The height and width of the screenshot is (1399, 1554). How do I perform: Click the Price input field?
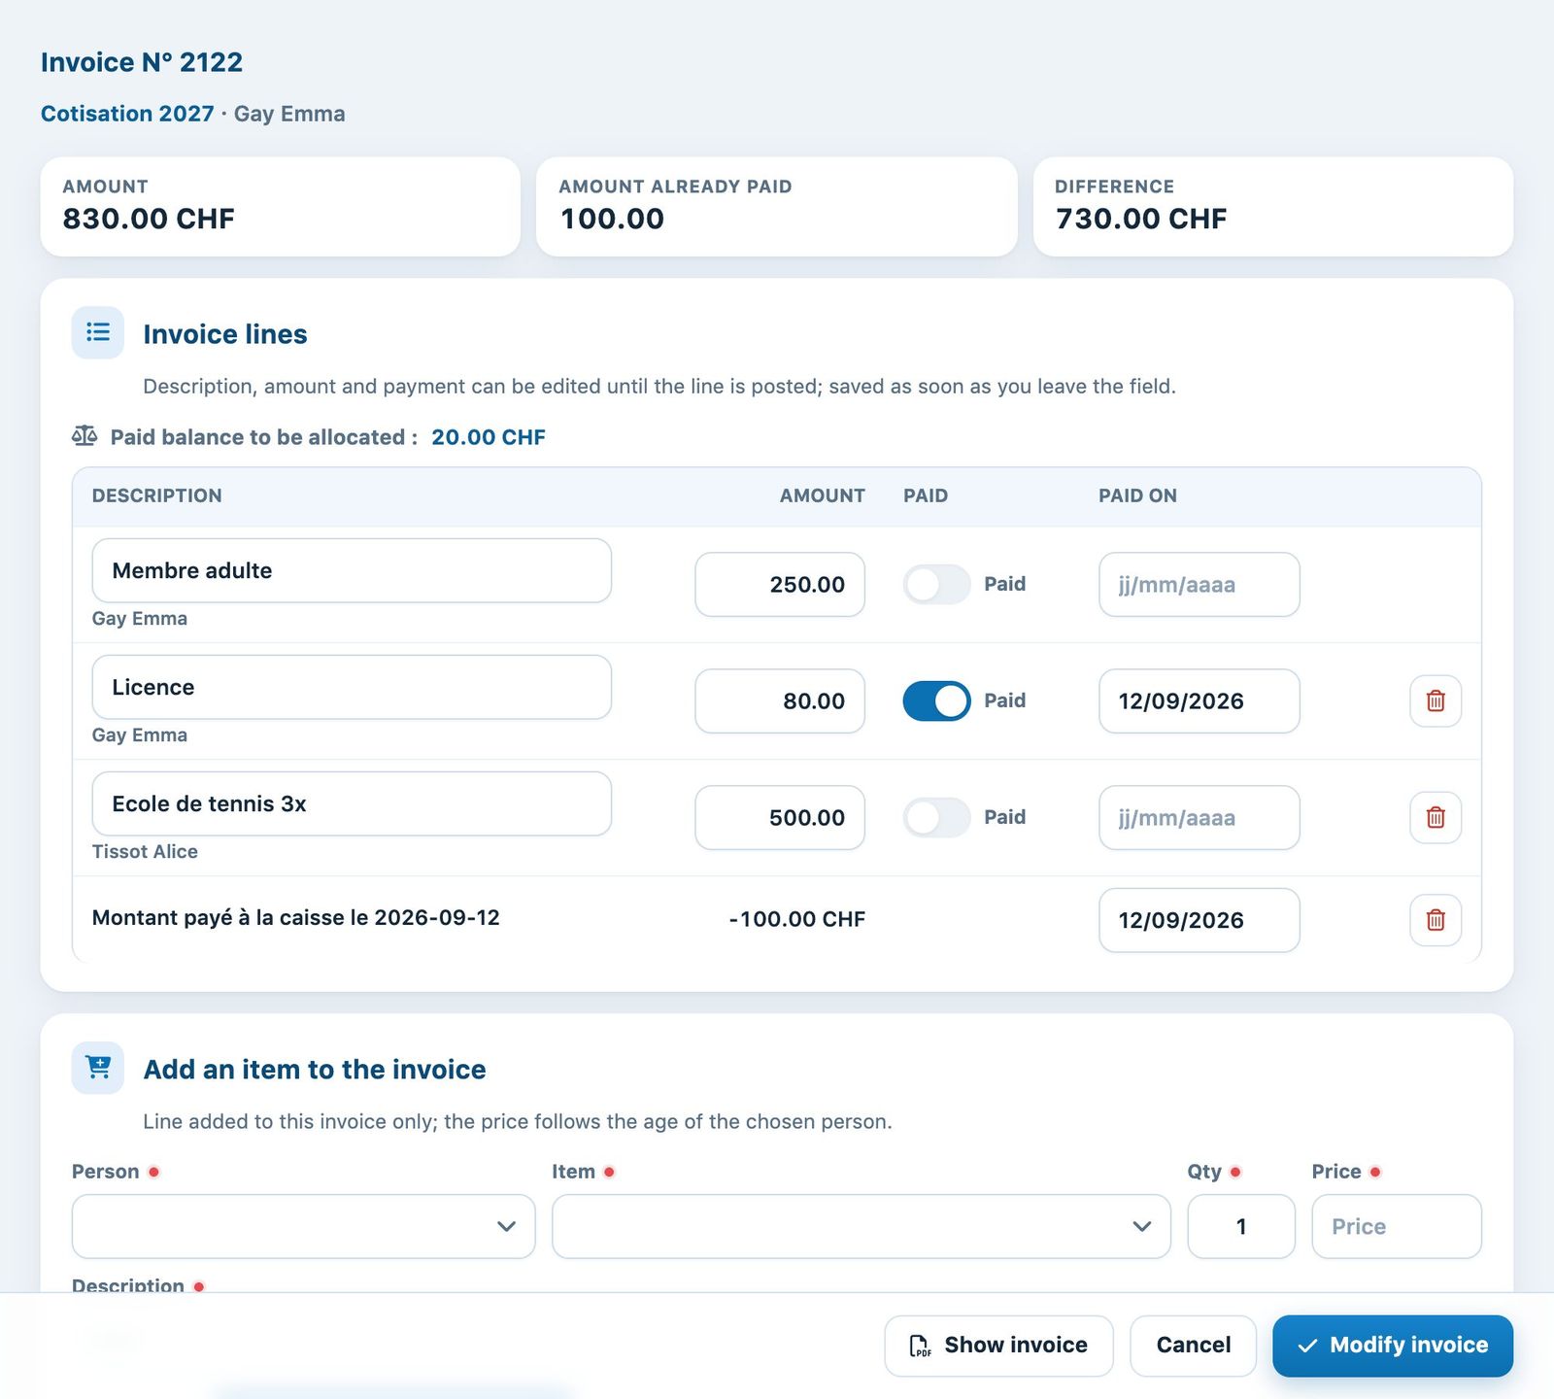1397,1226
